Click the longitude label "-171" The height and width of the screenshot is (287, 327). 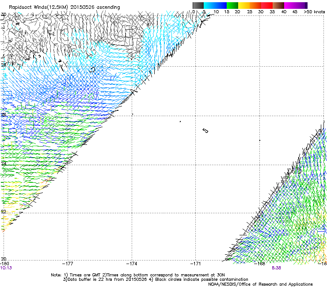point(196,264)
